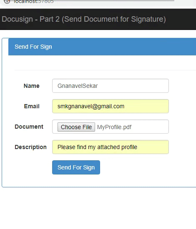Open file picker with Choose File button
The image size is (196, 229).
(x=76, y=127)
